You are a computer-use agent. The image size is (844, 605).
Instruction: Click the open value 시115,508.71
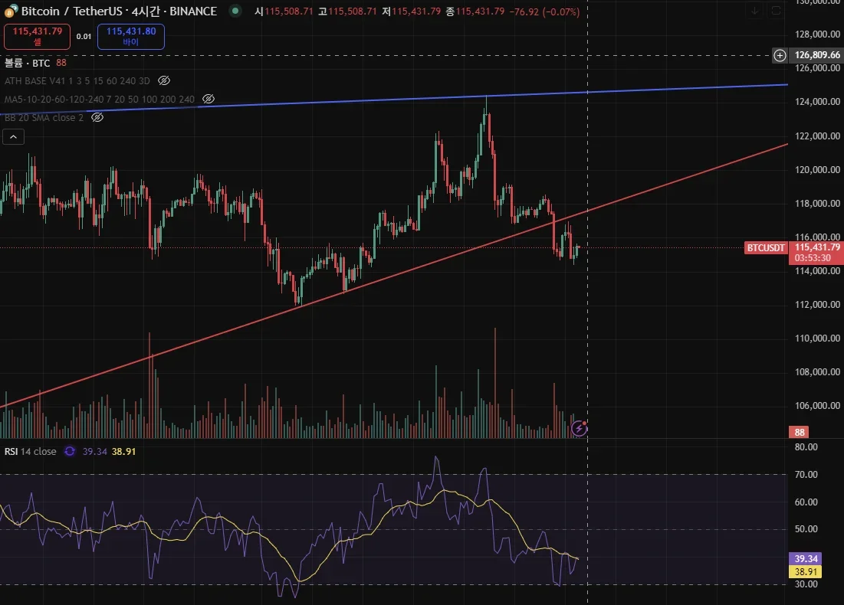[284, 11]
